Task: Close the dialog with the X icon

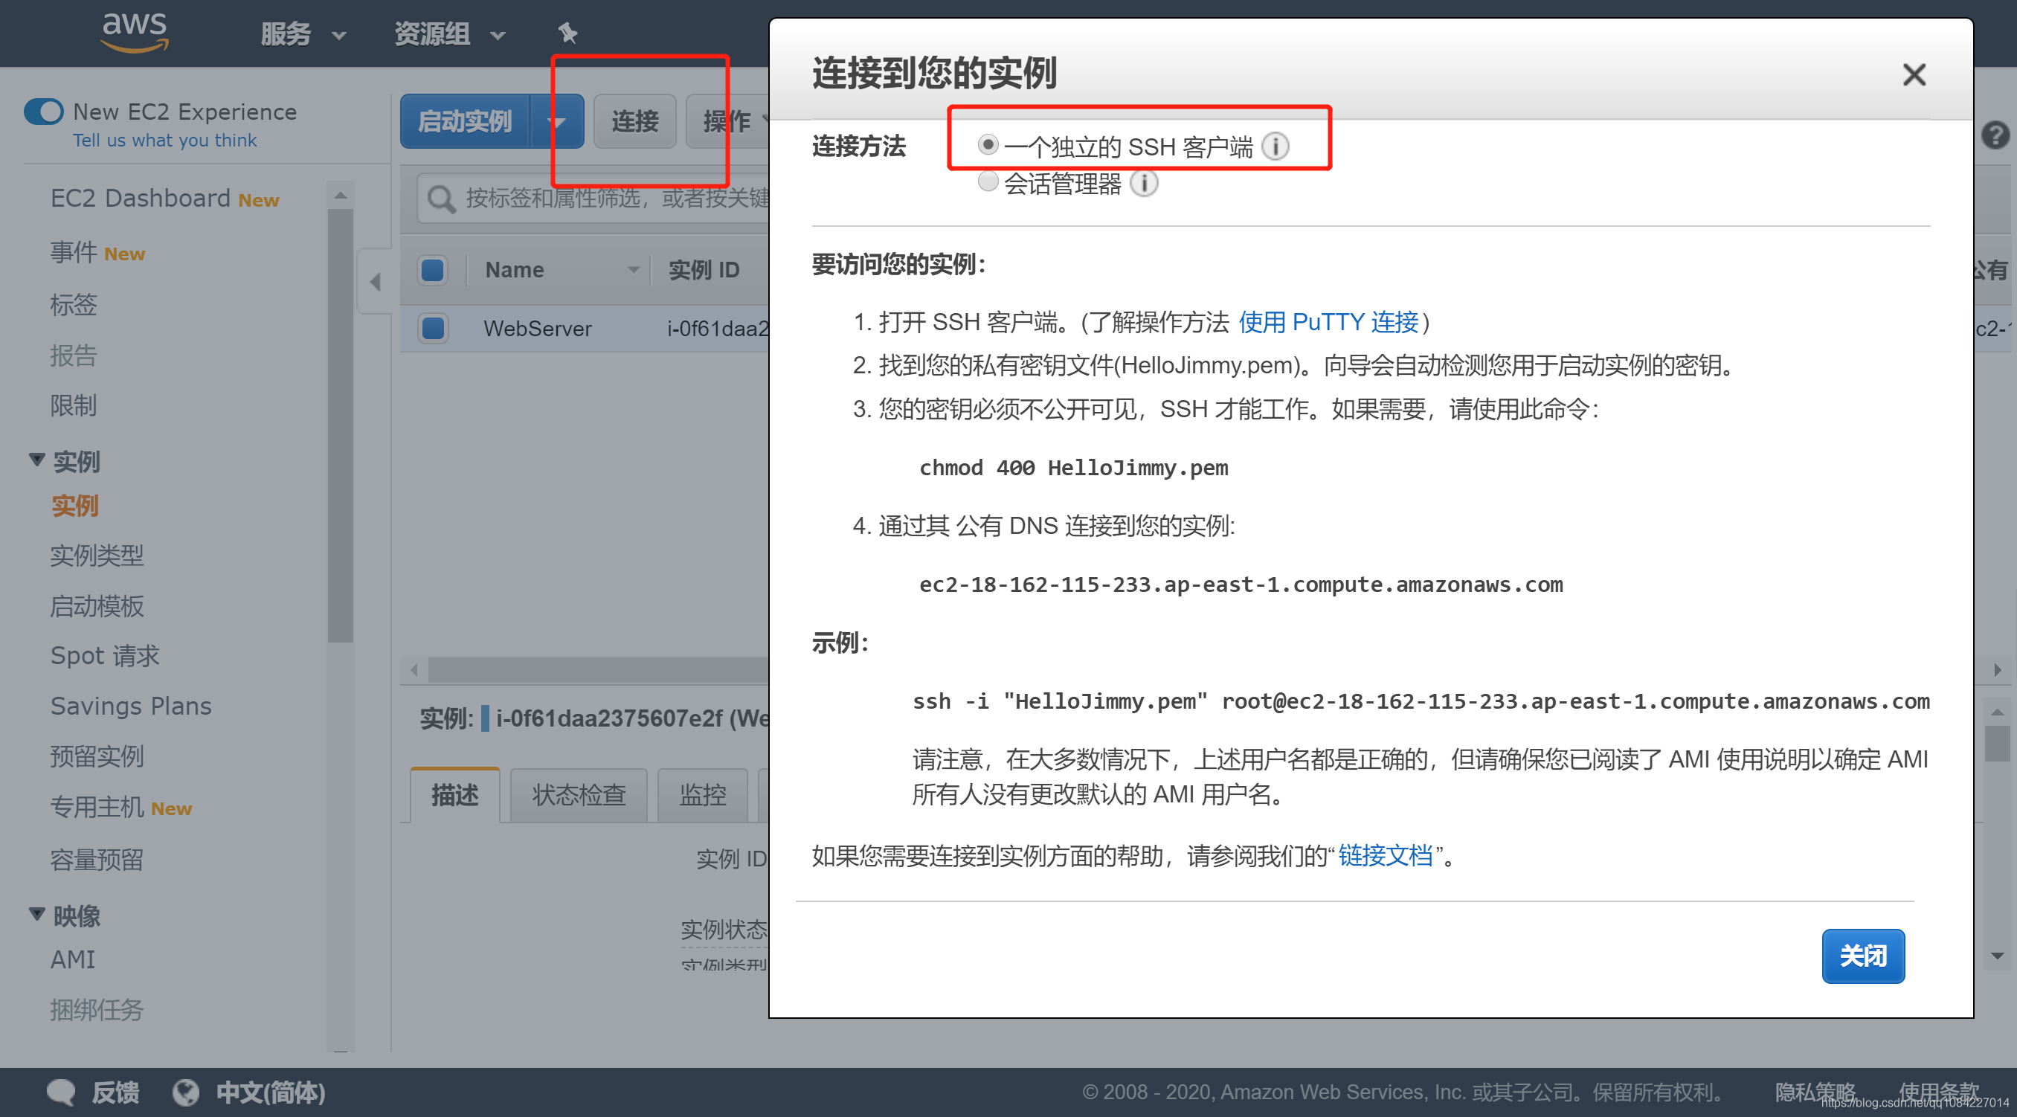Action: [1914, 75]
